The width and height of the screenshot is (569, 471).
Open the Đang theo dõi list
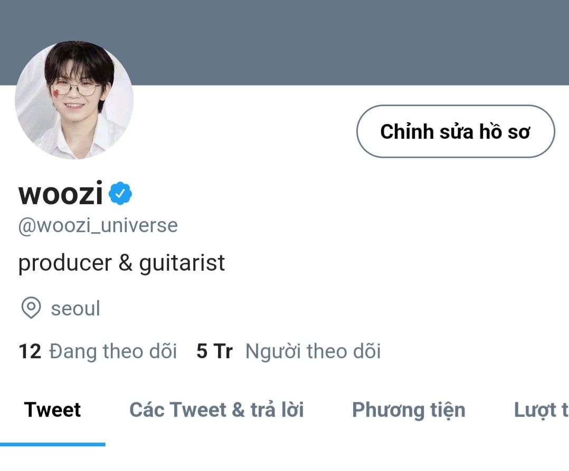[x=113, y=351]
